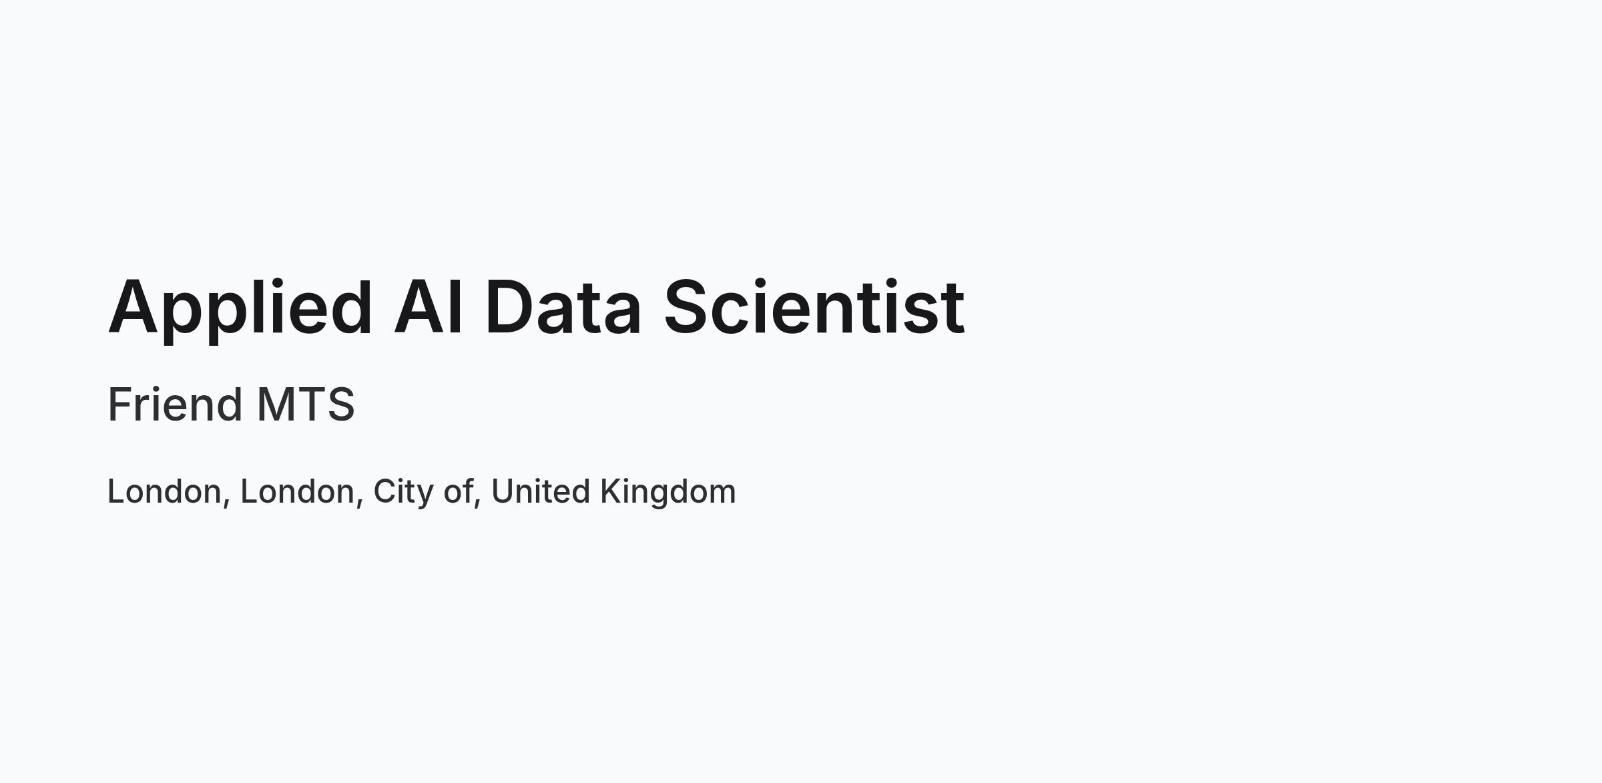Click the second London in the location

pyautogui.click(x=298, y=491)
